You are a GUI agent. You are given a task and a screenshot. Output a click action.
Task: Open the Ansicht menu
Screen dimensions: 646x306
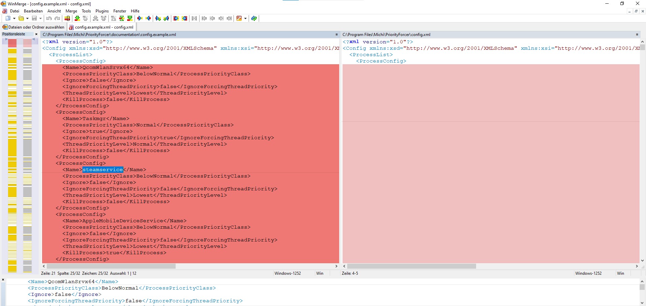click(x=54, y=11)
